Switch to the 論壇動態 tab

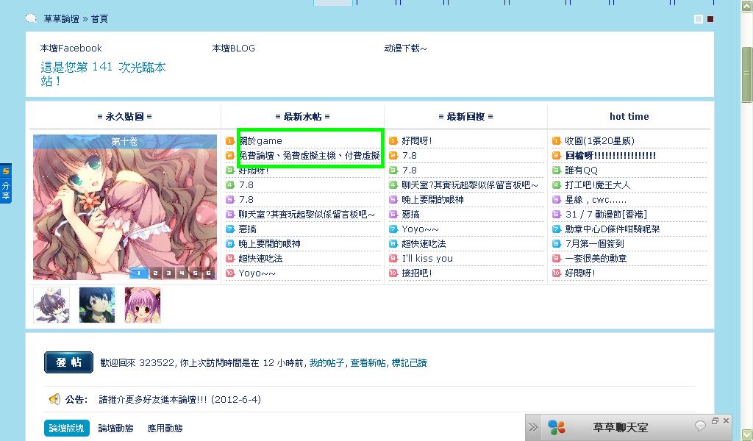[x=115, y=428]
